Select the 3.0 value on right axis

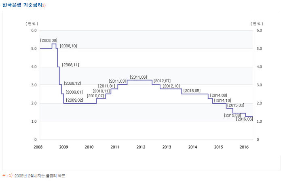point(260,85)
